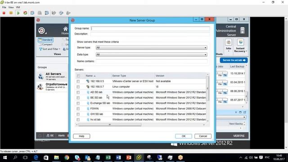Click the Отработанные group icon
The height and width of the screenshot is (162, 288).
40,87
